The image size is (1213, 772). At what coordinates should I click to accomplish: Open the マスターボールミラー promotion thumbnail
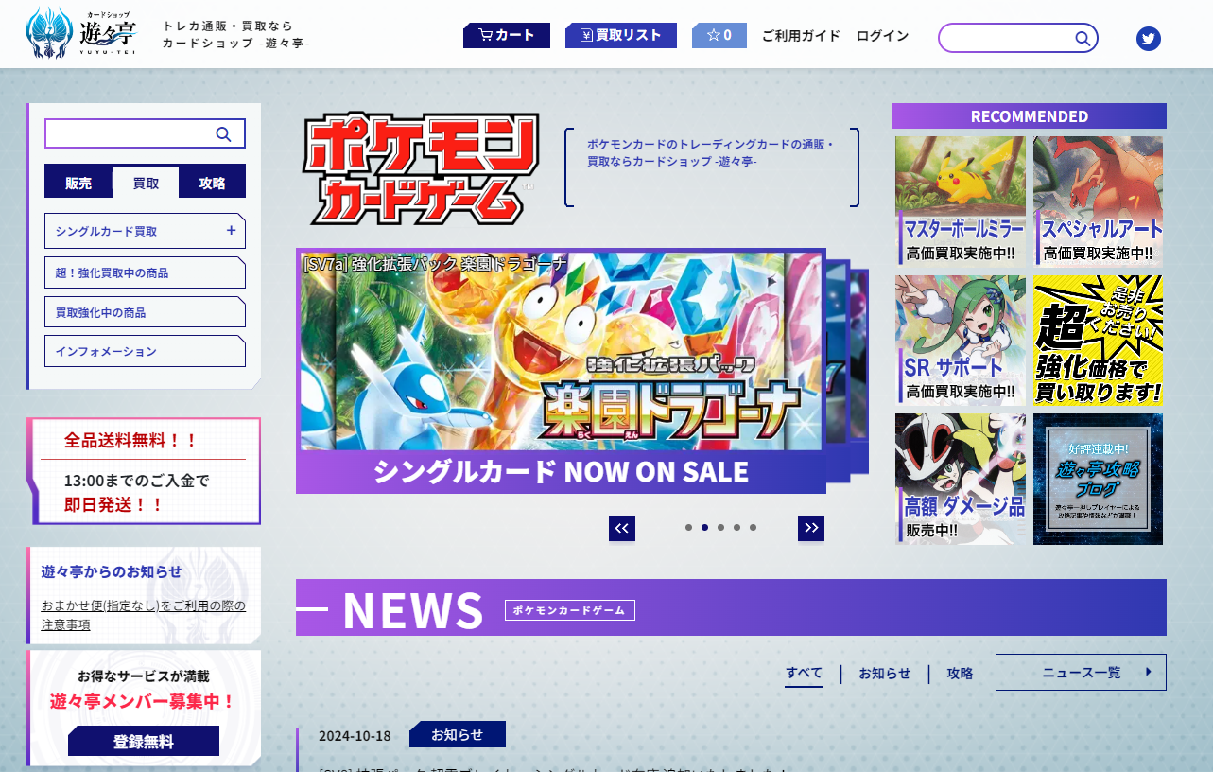960,200
